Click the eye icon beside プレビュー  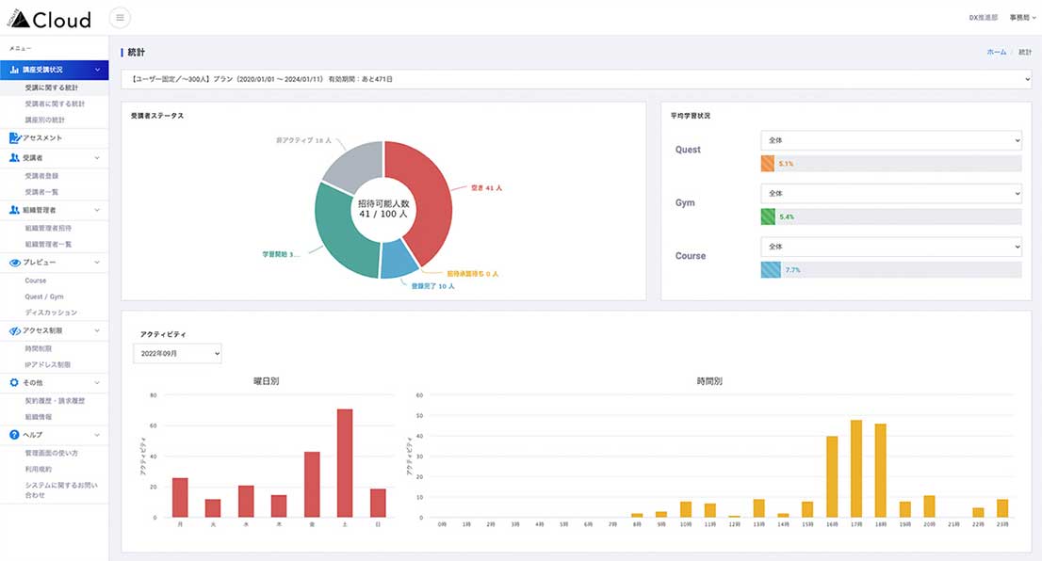pyautogui.click(x=15, y=263)
